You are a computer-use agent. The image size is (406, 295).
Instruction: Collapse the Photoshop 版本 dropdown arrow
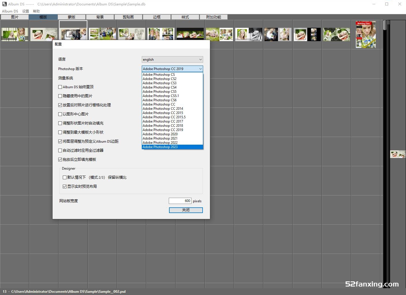point(201,69)
